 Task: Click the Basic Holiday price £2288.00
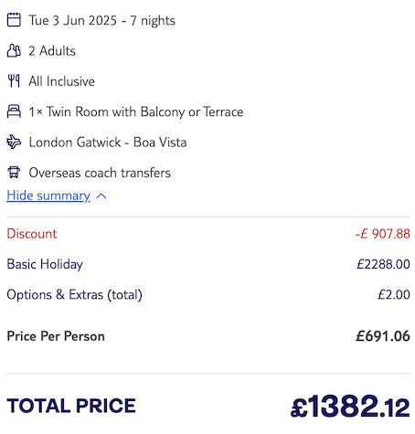coord(383,264)
